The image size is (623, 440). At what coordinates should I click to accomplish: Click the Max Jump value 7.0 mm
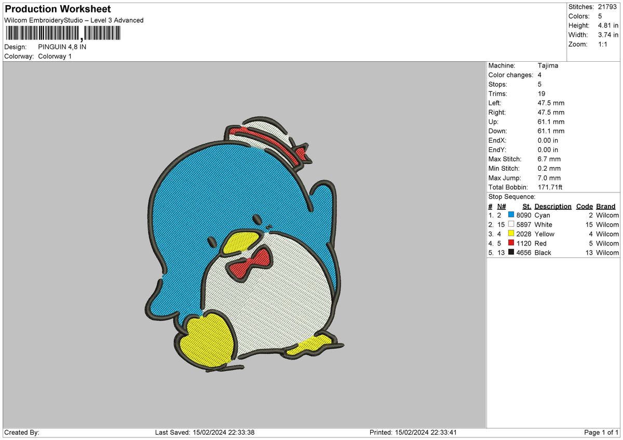pyautogui.click(x=549, y=177)
